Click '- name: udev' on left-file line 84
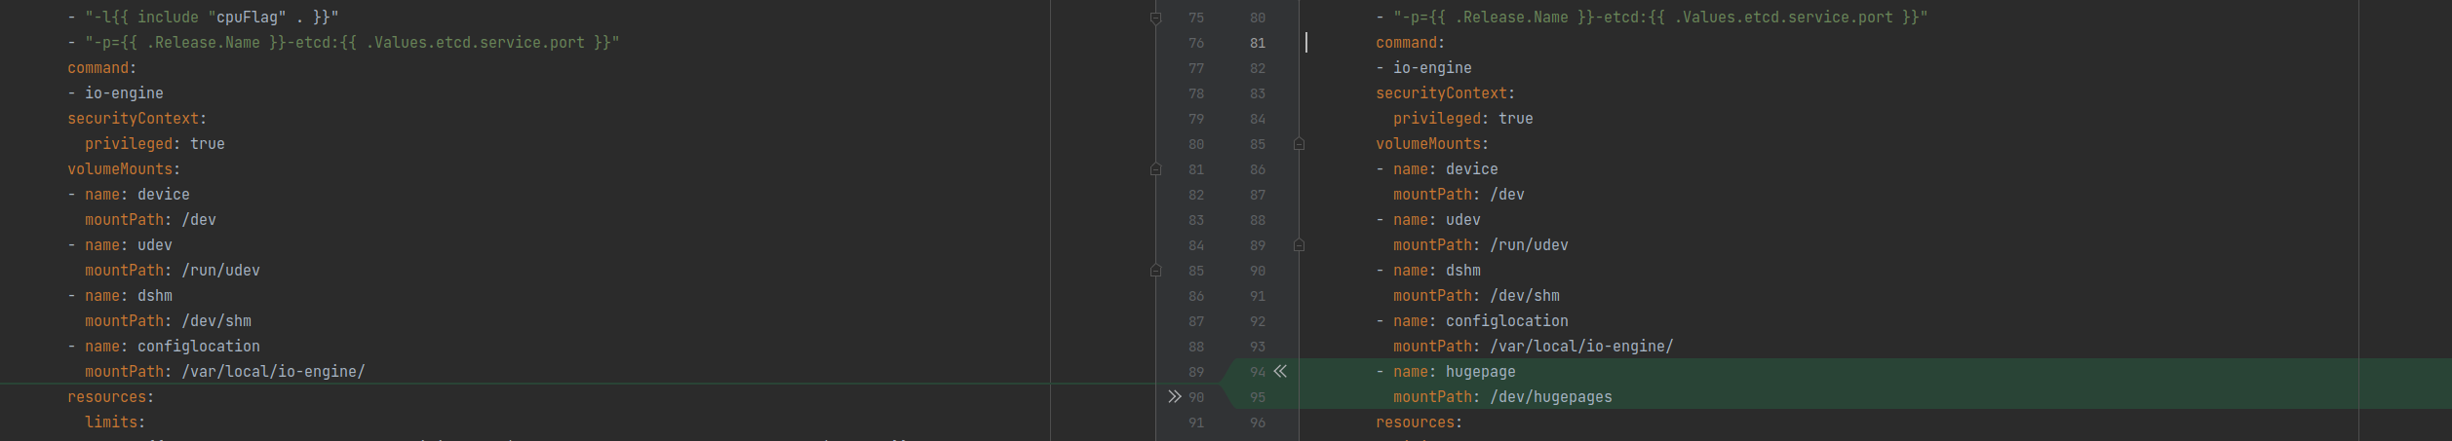Viewport: 2452px width, 441px height. coord(120,245)
